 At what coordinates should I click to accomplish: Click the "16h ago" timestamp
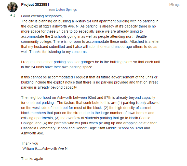tap(175, 5)
